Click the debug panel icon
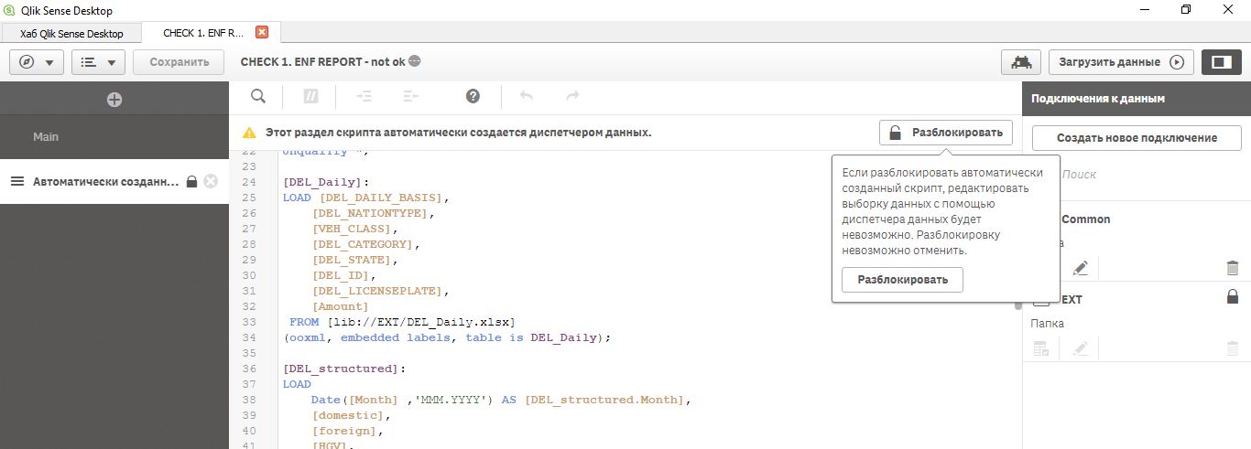Viewport: 1251px width, 449px height. [x=1020, y=62]
